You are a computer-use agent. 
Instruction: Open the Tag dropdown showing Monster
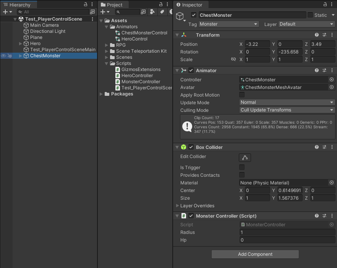[x=228, y=24]
